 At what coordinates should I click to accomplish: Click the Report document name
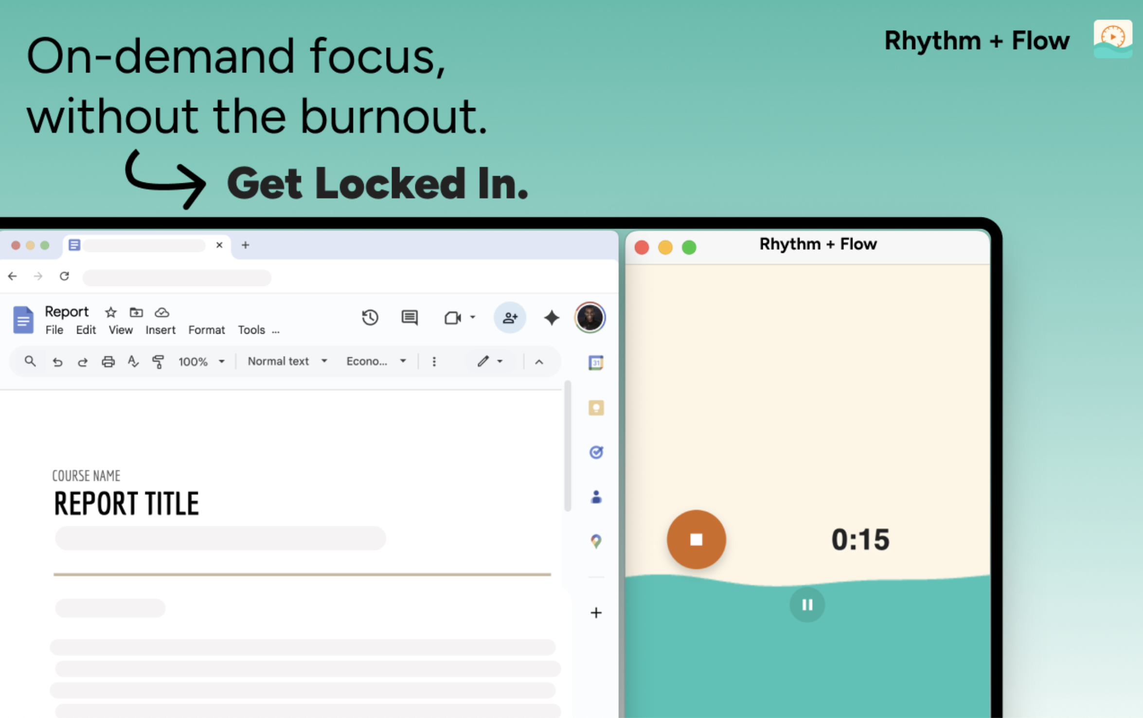pyautogui.click(x=67, y=312)
